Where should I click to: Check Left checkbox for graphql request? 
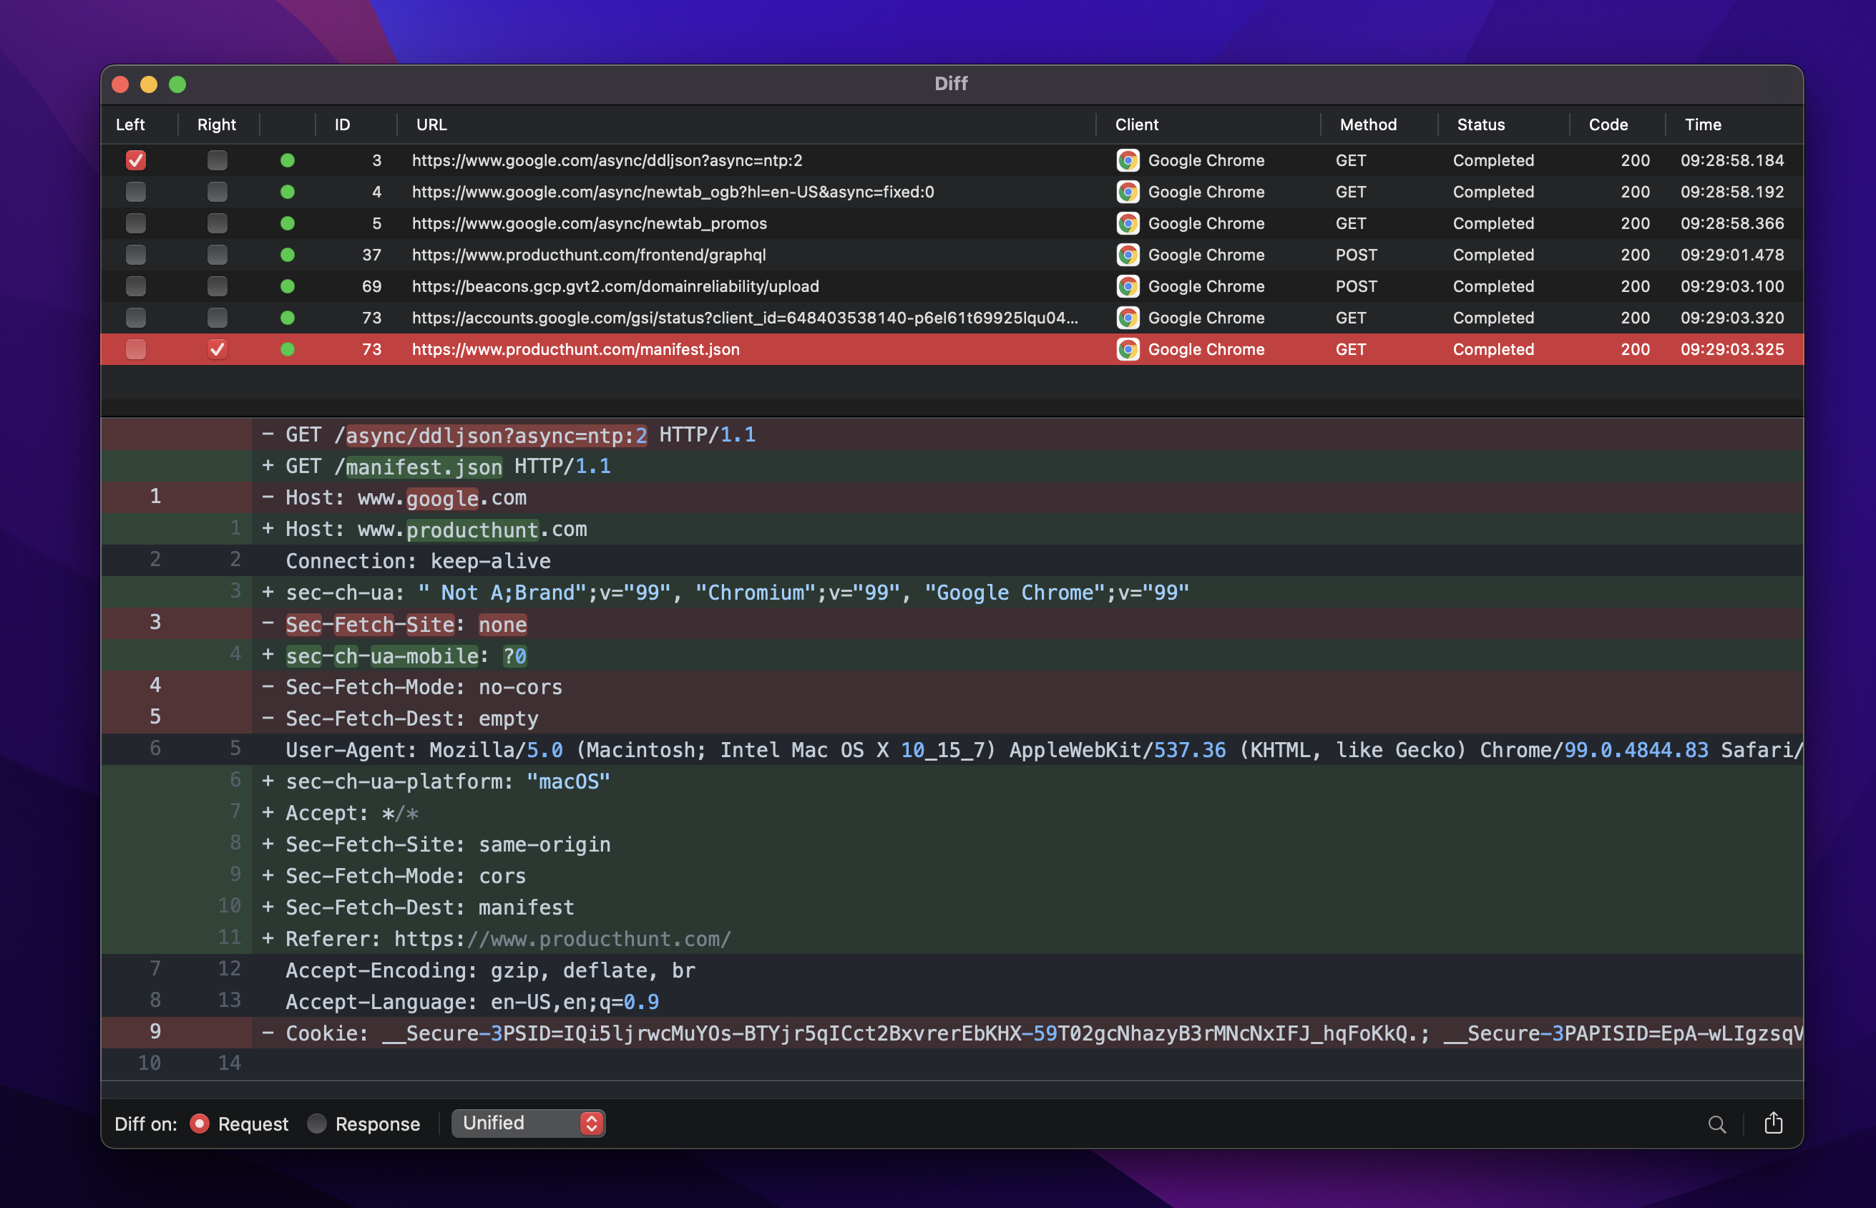pos(136,255)
